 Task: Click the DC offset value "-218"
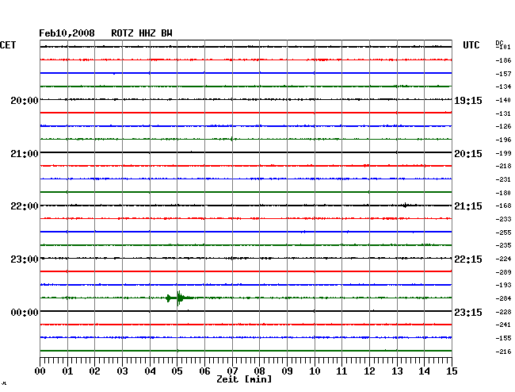click(x=503, y=166)
